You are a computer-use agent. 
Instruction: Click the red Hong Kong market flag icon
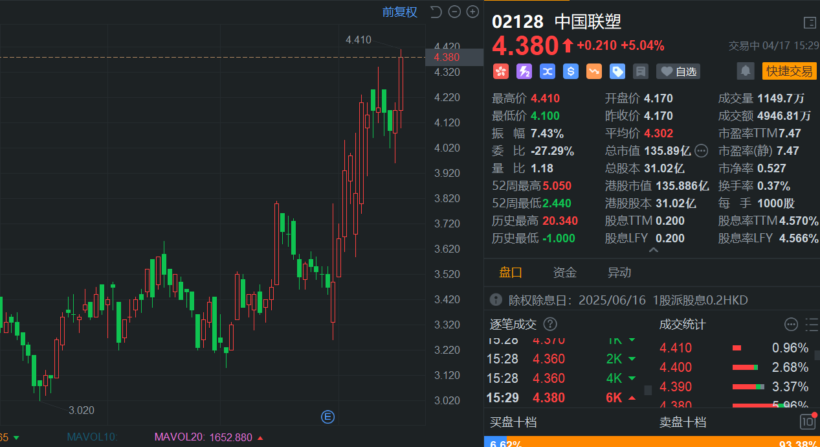click(501, 71)
